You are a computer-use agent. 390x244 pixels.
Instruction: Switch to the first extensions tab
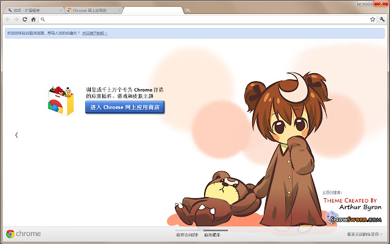click(34, 10)
